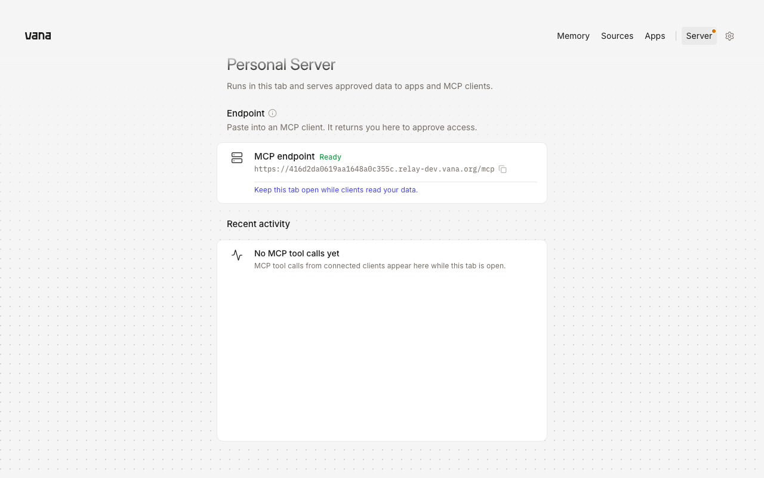Screen dimensions: 764x478
Task: Go to Sources
Action: pos(617,36)
